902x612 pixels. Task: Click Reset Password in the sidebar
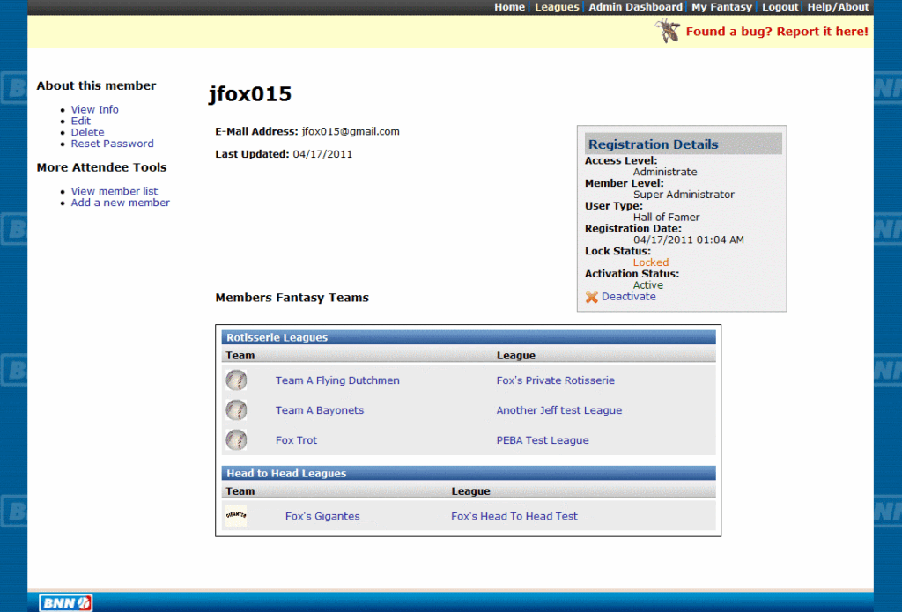(x=112, y=144)
